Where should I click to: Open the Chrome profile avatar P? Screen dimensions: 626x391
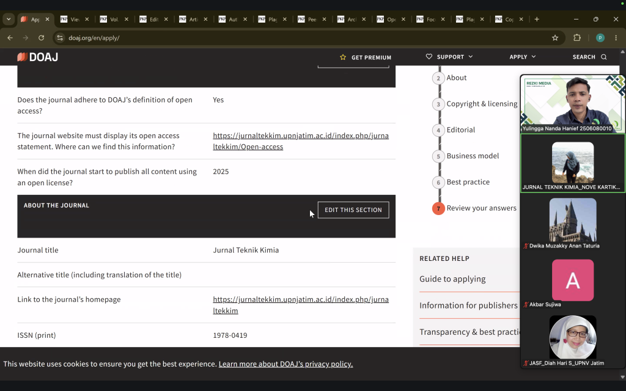pos(600,38)
